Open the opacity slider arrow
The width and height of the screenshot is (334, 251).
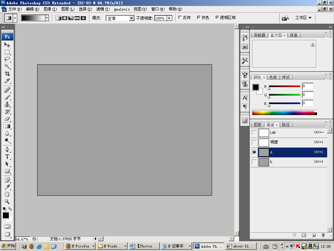169,18
